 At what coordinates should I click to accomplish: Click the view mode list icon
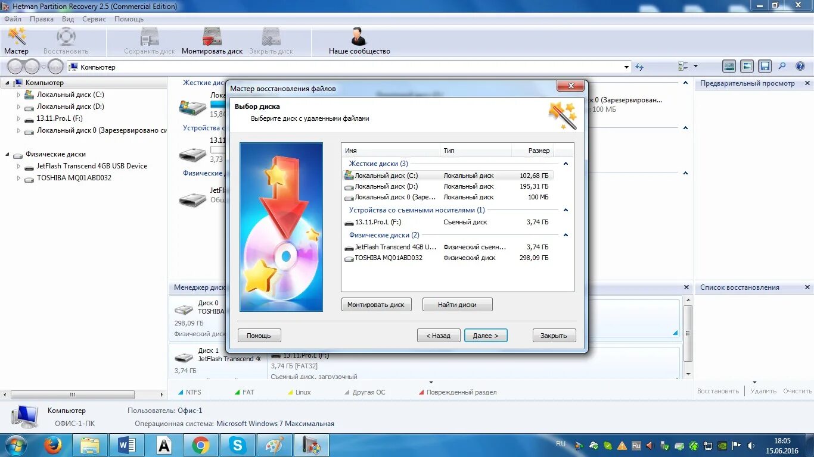coord(683,67)
